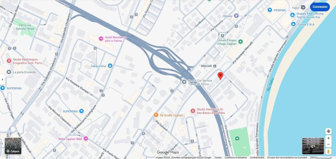Screen dimensions: 336x159
Task: Zoom out with the minus button
Action: pos(328,144)
